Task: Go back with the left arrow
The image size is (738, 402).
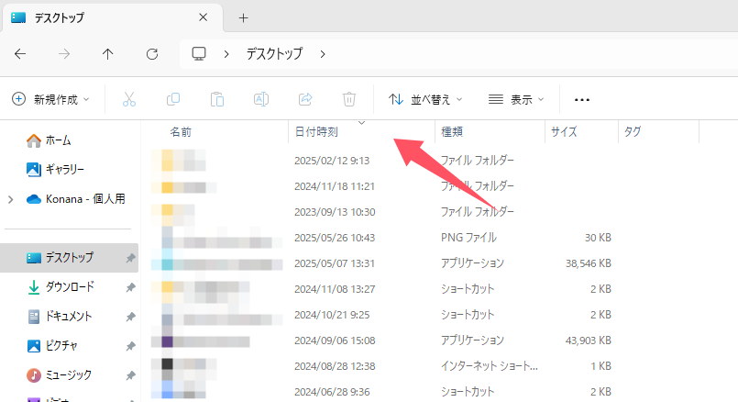Action: (x=20, y=54)
